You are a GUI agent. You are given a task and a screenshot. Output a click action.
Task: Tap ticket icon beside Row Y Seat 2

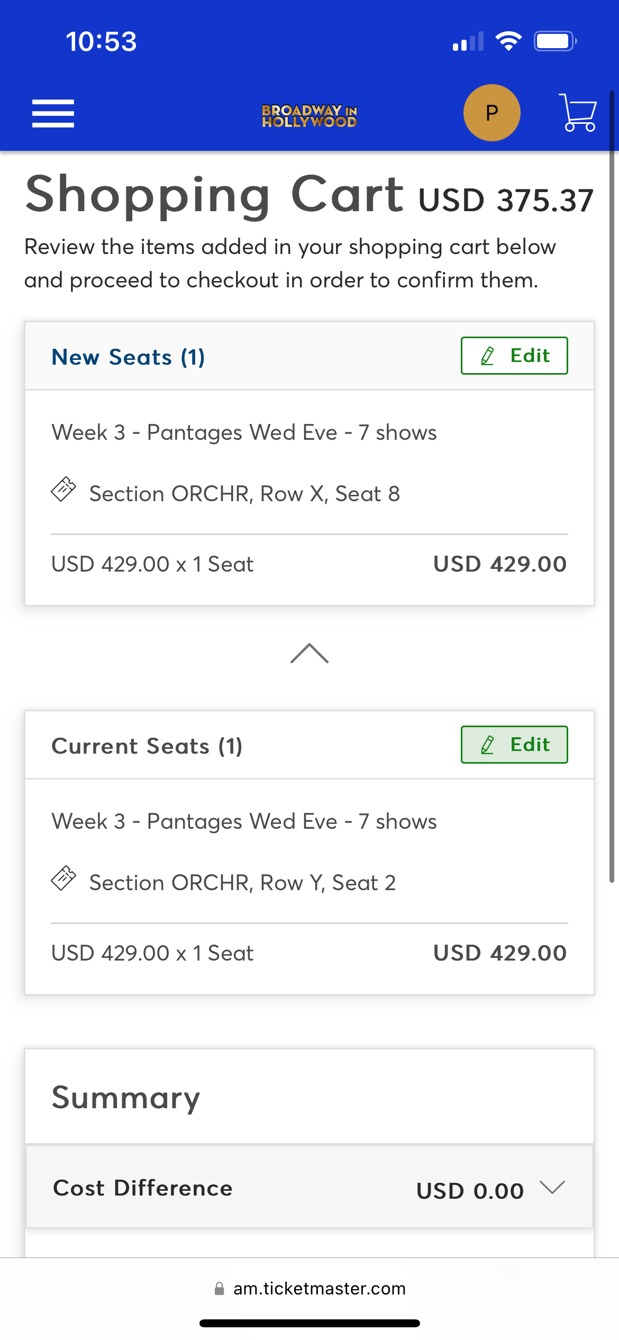point(63,878)
